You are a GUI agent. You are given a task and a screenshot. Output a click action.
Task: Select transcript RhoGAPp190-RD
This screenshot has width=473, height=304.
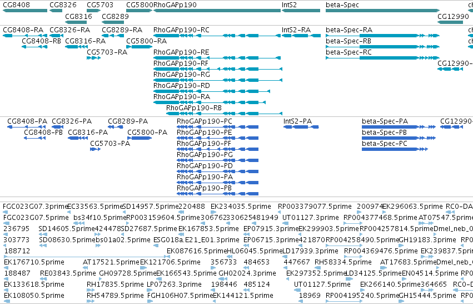pos(212,91)
